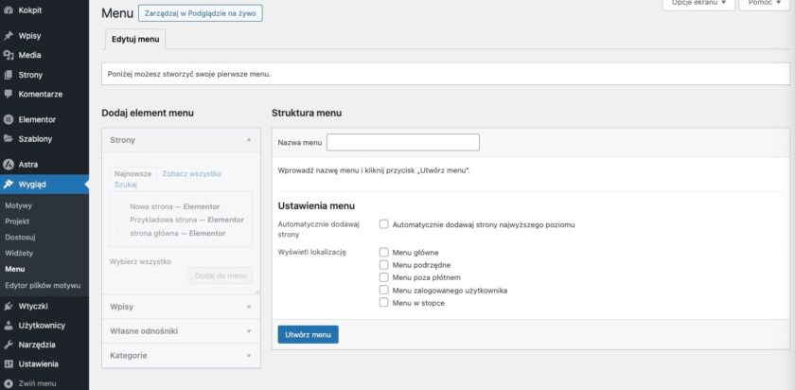Select the Strony pages icon
795x390 pixels.
pyautogui.click(x=9, y=74)
